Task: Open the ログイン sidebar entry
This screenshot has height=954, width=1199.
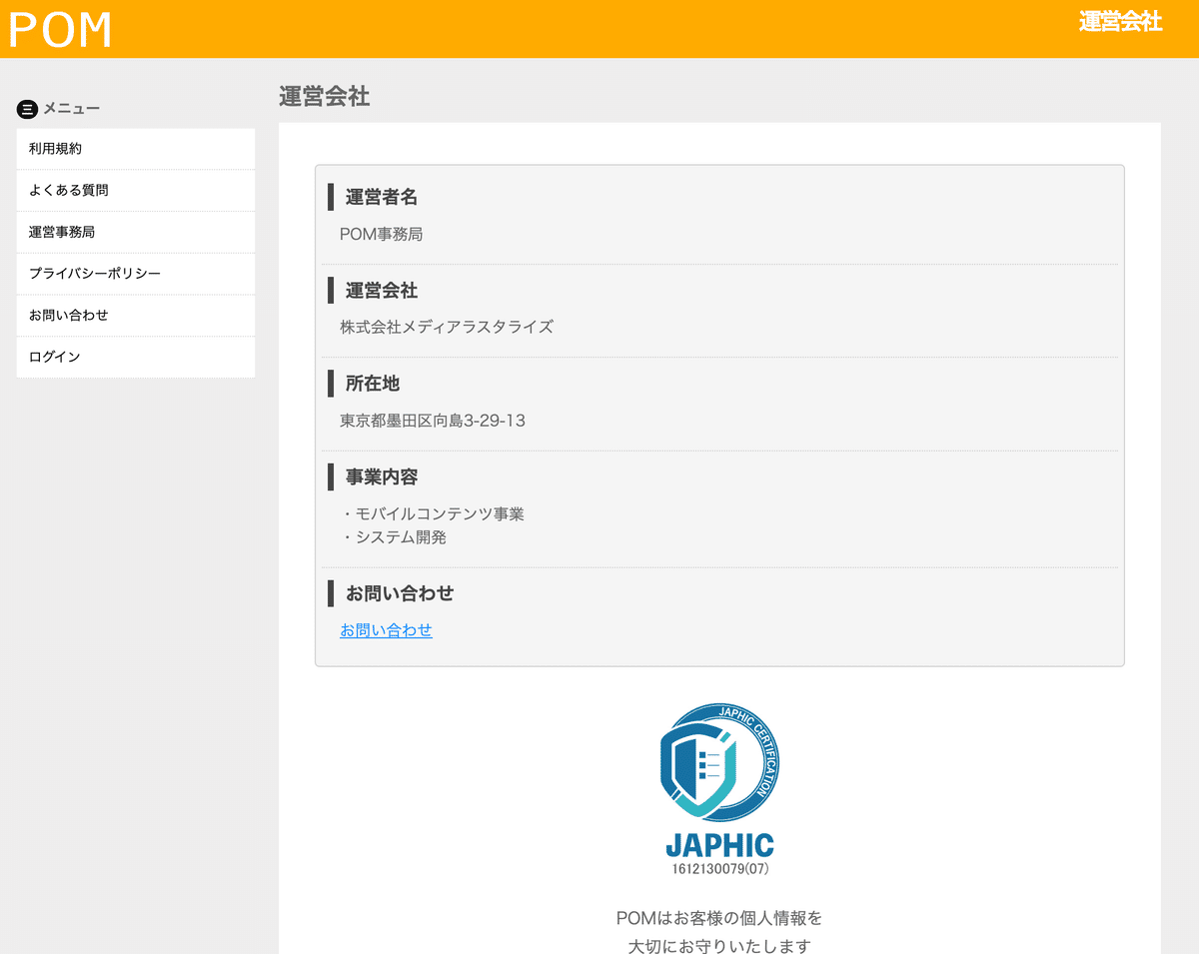Action: 53,357
